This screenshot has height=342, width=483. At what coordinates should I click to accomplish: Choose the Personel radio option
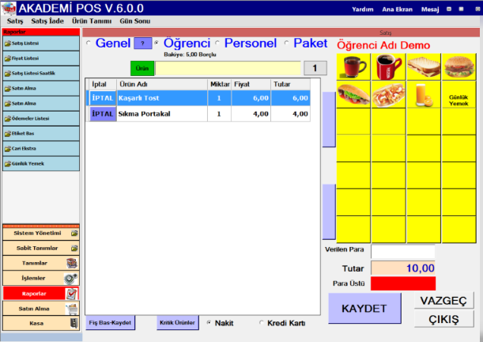(219, 43)
